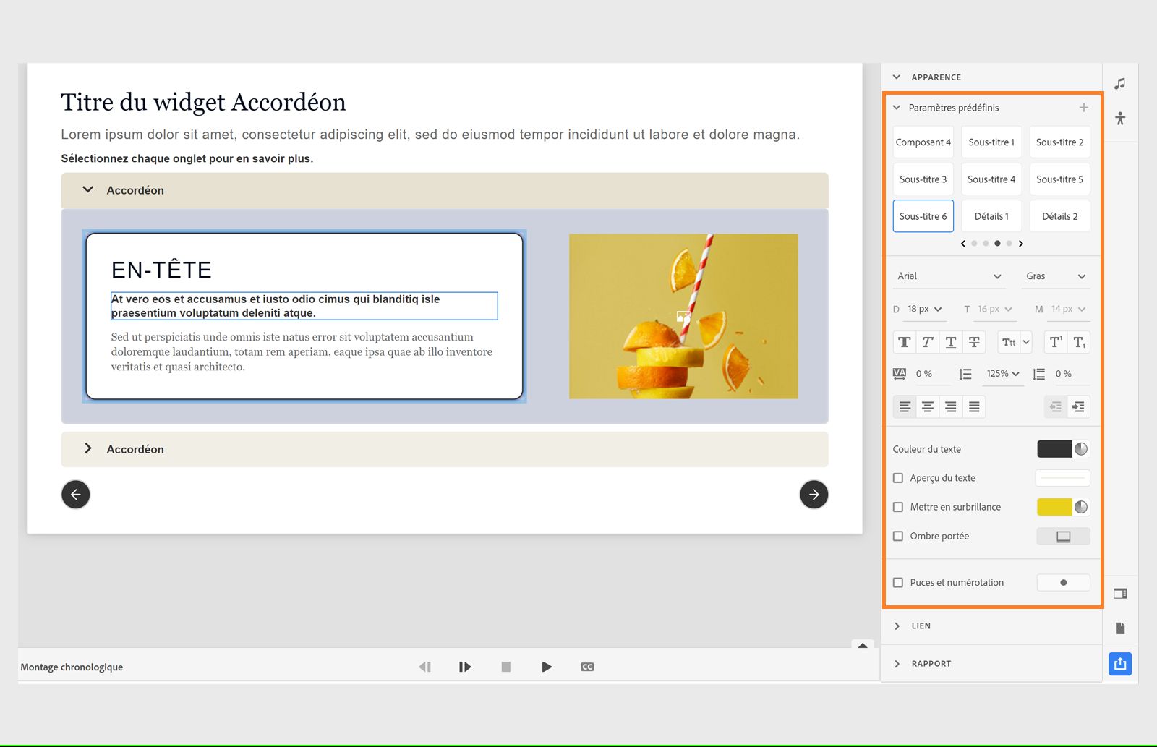Apply subscript formatting

(x=1079, y=342)
